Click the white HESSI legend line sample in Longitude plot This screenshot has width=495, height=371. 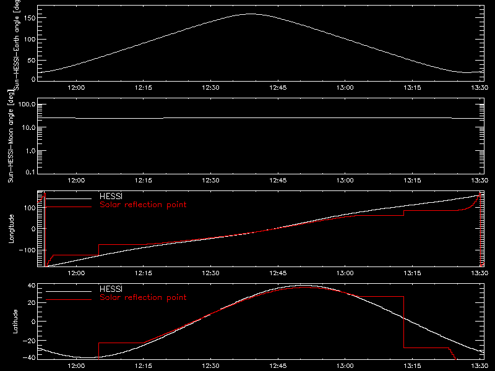pyautogui.click(x=69, y=198)
